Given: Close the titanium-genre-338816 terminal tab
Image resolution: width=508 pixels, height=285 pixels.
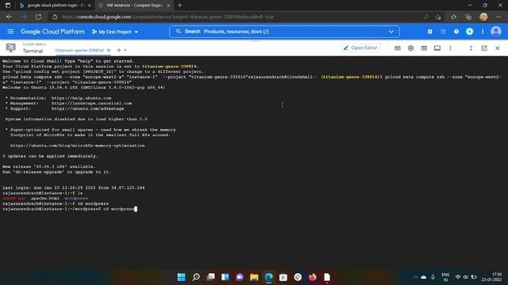Looking at the screenshot, I should 109,51.
